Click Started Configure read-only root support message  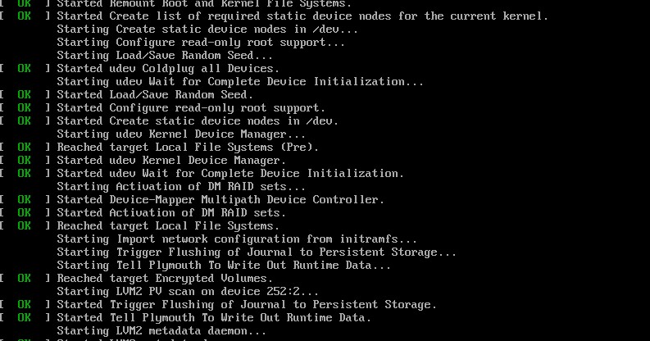[x=191, y=108]
